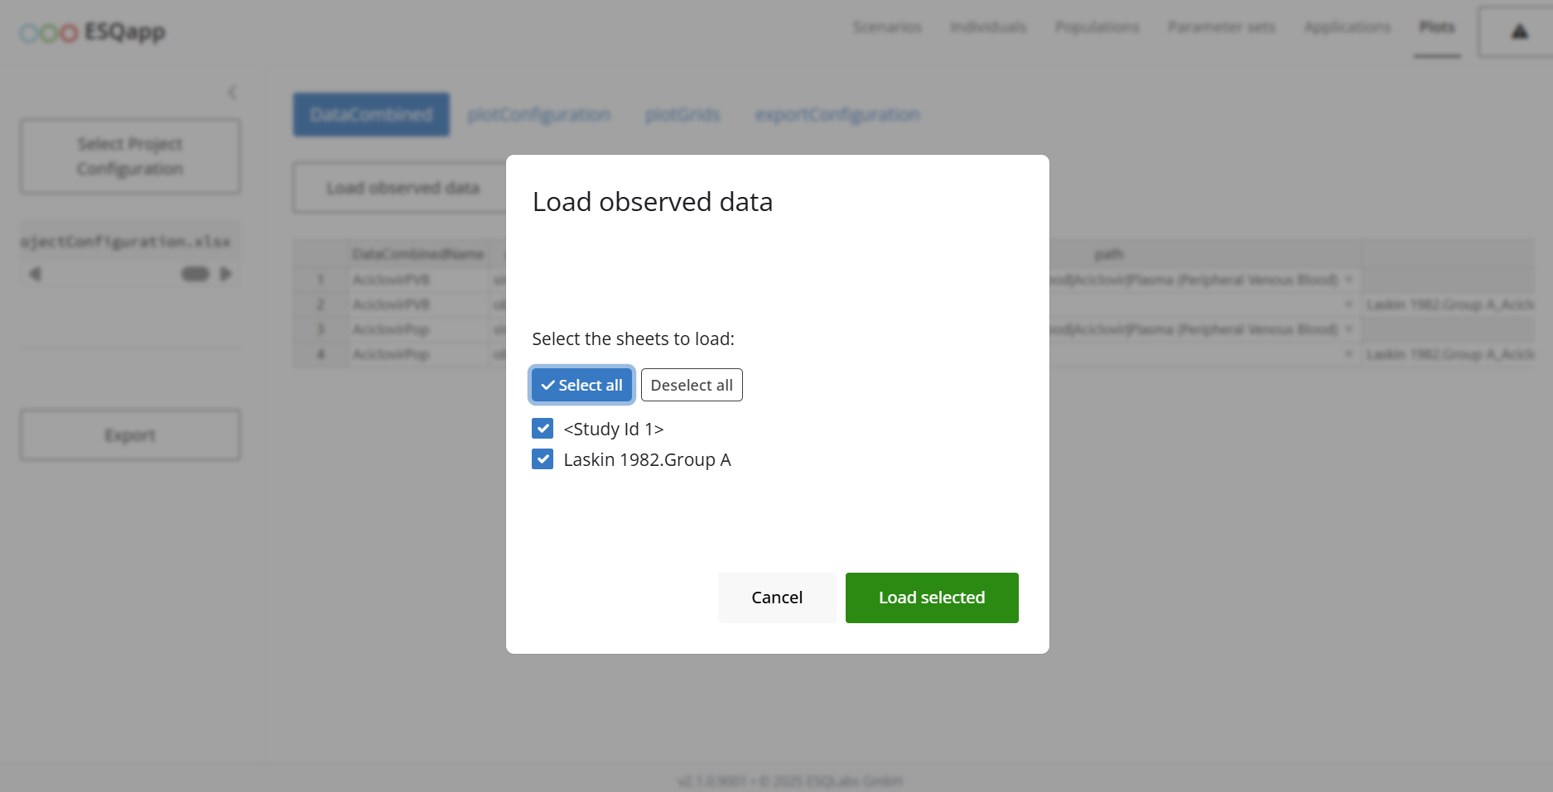Collapse the sidebar with the chevron arrow
The image size is (1553, 792).
pos(232,93)
